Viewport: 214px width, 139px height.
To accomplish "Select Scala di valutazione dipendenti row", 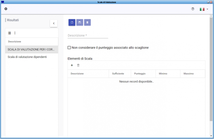I will point(32,57).
